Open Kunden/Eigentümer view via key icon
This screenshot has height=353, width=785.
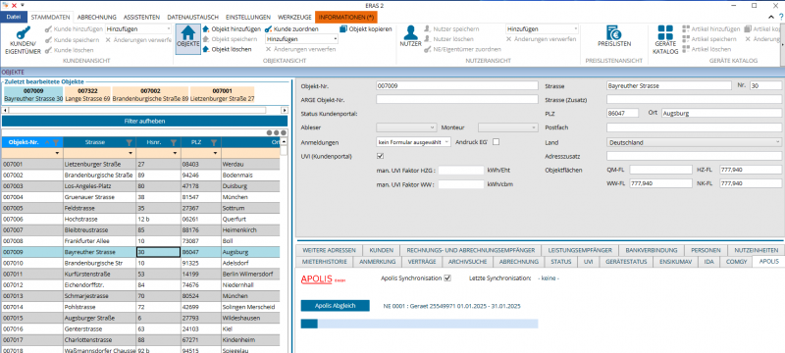click(22, 33)
